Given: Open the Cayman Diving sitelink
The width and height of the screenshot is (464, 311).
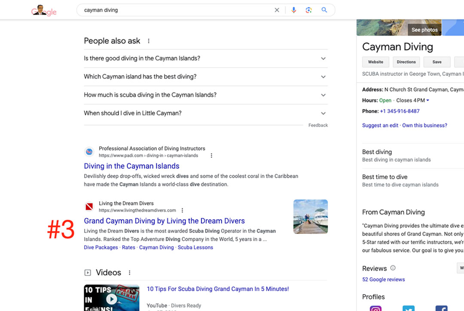Looking at the screenshot, I should click(156, 247).
